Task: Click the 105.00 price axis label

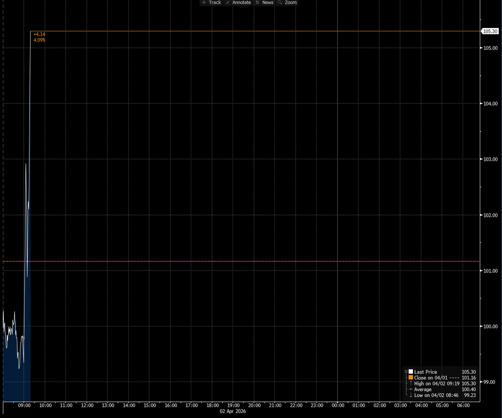Action: (491, 48)
